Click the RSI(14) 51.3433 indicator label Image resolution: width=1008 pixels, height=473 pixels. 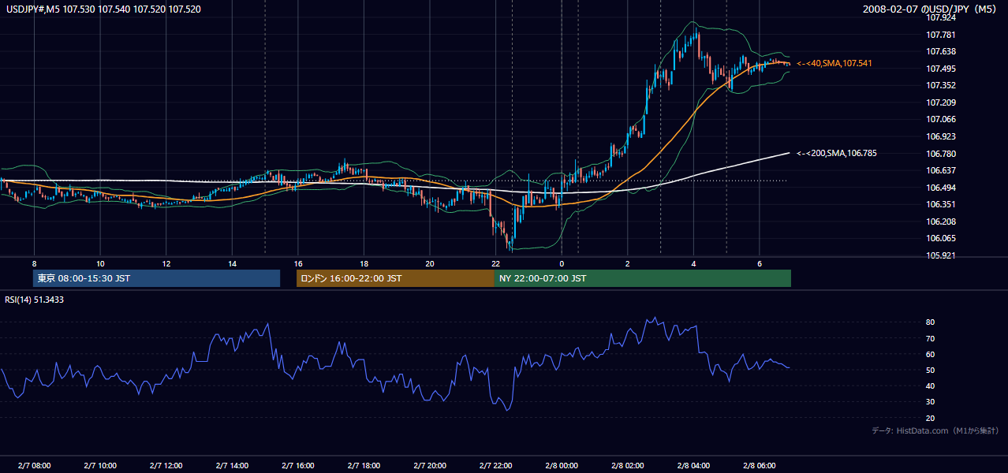[35, 300]
